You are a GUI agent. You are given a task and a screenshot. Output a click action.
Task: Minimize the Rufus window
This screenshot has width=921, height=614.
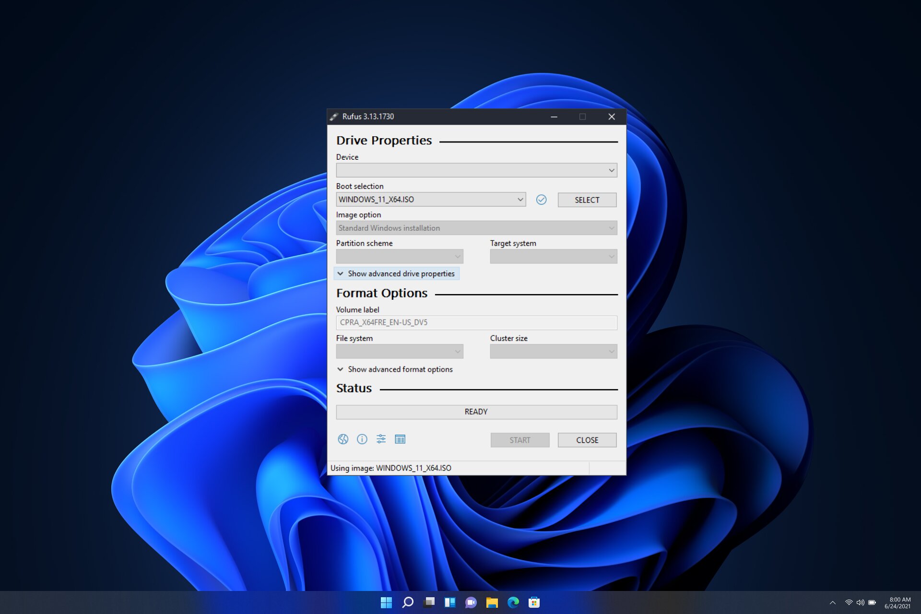(554, 117)
